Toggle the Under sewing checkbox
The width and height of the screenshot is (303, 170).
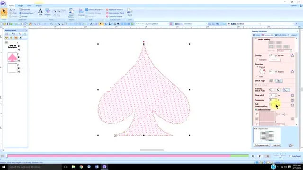tap(256, 40)
